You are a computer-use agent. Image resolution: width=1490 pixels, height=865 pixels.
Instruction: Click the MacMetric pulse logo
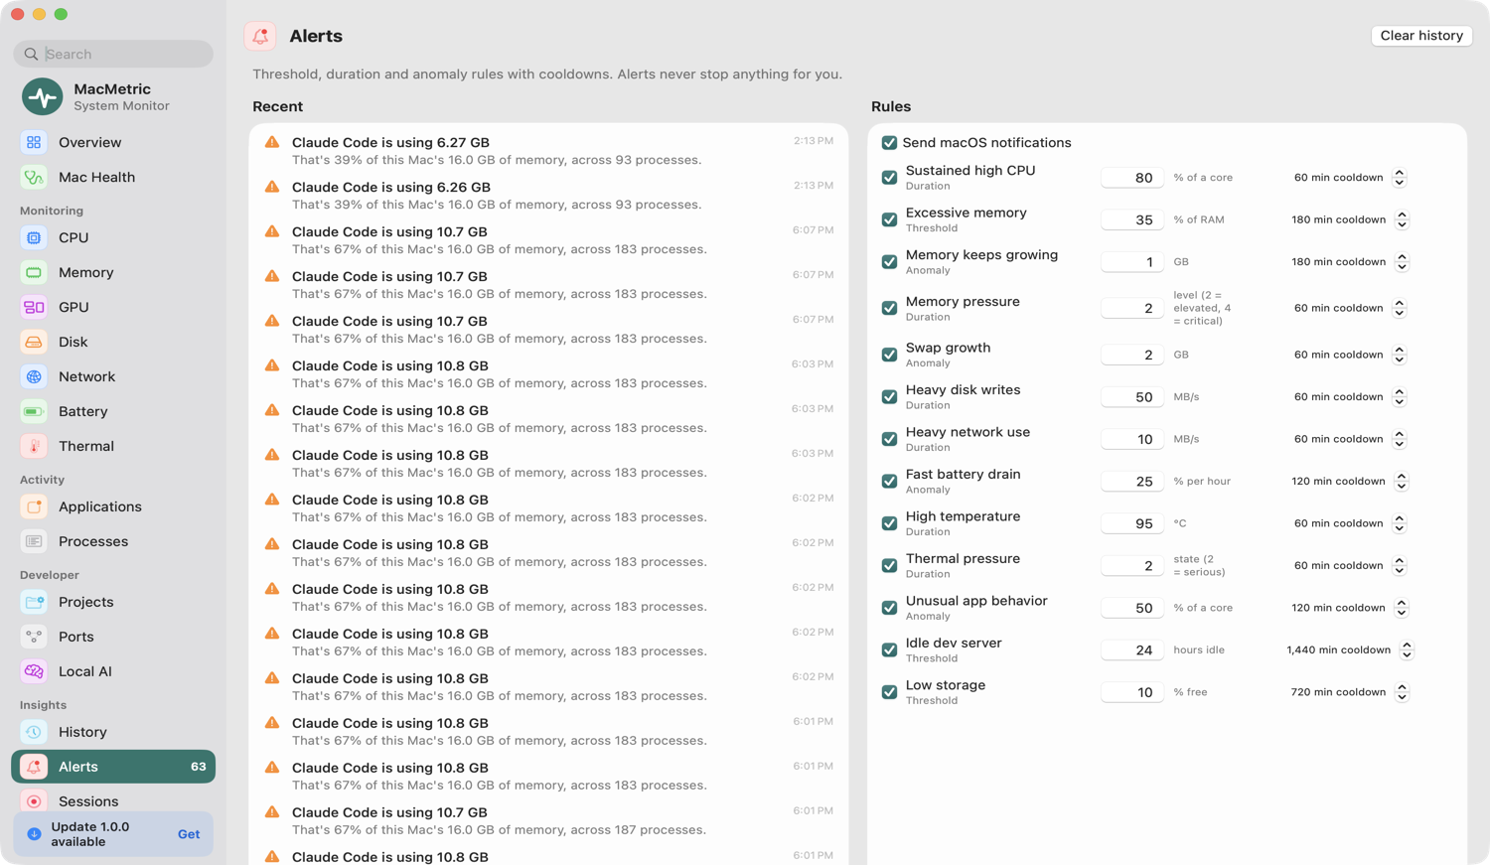(x=42, y=96)
